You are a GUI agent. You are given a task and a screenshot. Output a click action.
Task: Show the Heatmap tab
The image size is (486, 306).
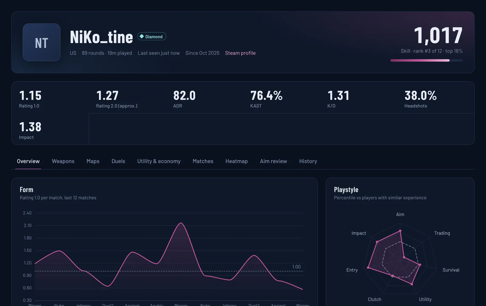coord(237,161)
